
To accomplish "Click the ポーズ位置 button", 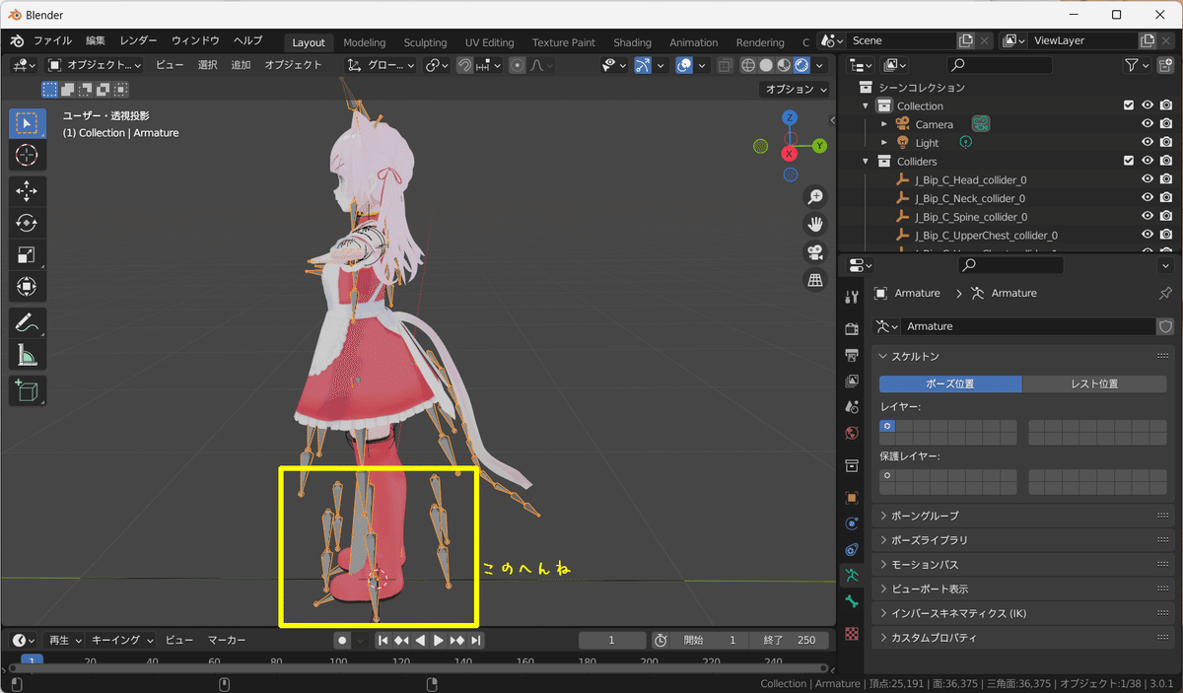I will [x=950, y=383].
